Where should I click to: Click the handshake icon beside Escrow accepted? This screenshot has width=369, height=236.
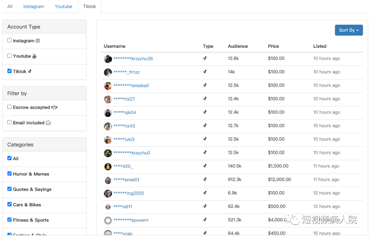54,107
